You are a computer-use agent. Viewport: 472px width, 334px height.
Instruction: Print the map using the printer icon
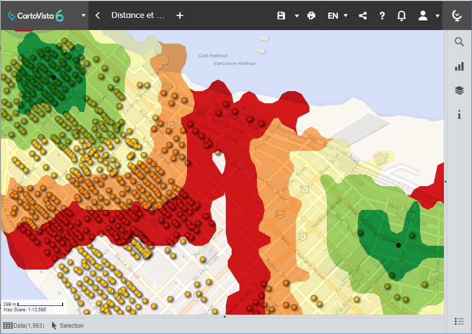(x=311, y=16)
